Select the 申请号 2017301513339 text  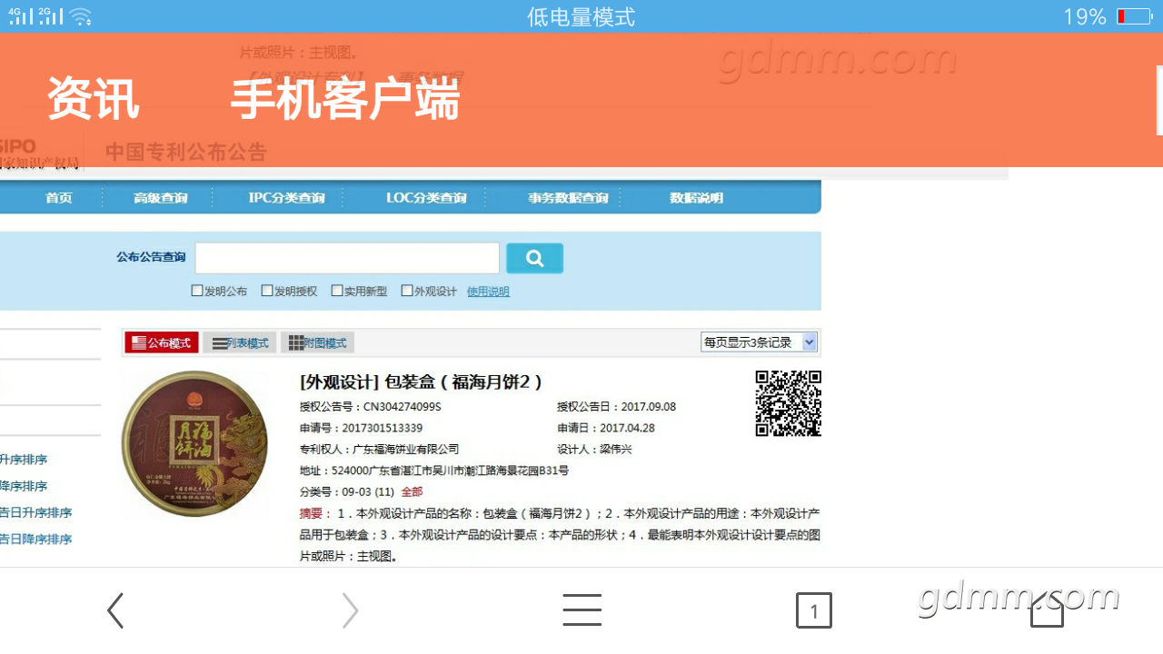[361, 428]
